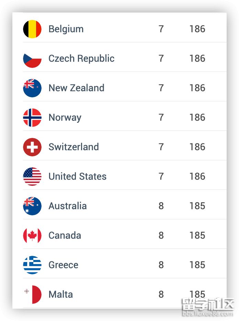Click the United States flag icon
The image size is (239, 321).
coord(32,177)
